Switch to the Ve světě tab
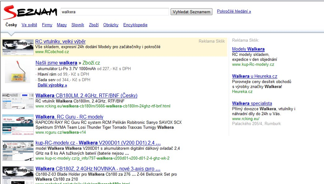This screenshot has height=184, width=324. tap(29, 25)
